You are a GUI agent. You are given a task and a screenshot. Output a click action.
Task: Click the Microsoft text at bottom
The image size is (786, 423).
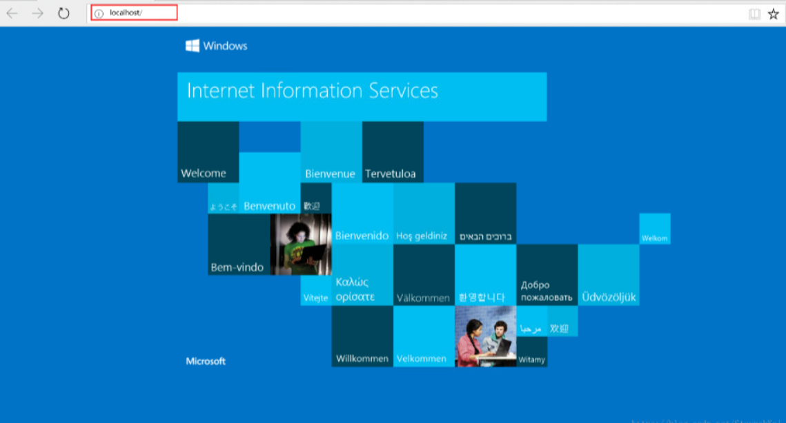pyautogui.click(x=206, y=361)
